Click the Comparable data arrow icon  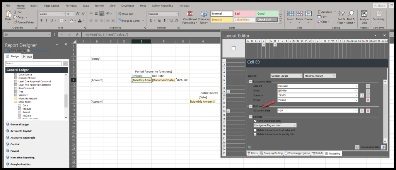coord(383,147)
